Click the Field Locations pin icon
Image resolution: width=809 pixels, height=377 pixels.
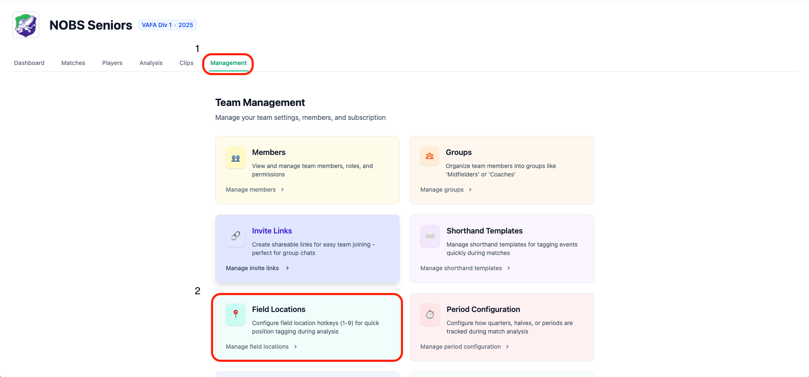[236, 314]
